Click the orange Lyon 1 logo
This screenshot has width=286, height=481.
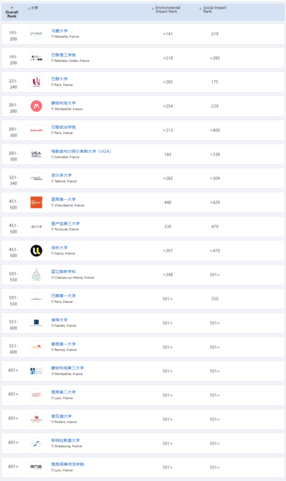(x=36, y=202)
